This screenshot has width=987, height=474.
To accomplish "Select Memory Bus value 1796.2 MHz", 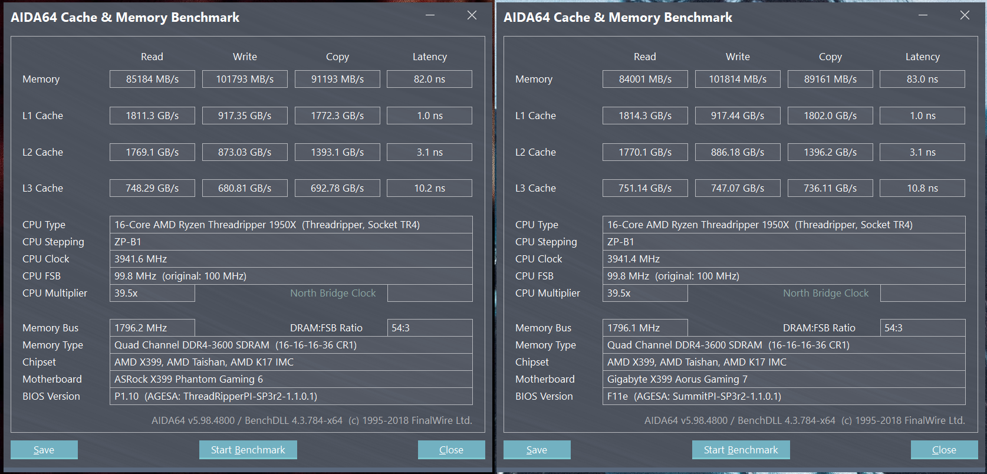I will pos(152,328).
